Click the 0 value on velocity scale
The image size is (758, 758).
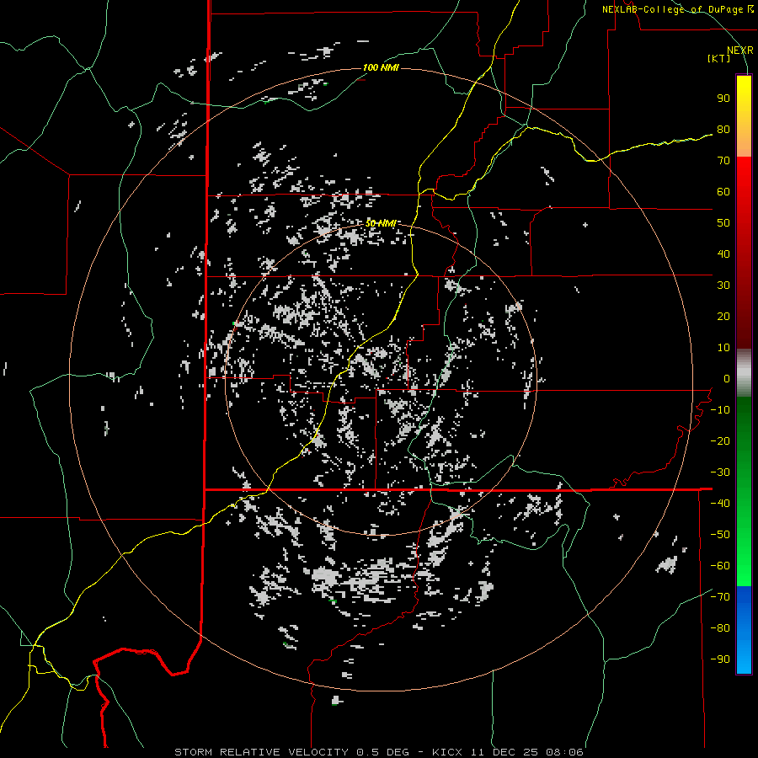tap(727, 379)
